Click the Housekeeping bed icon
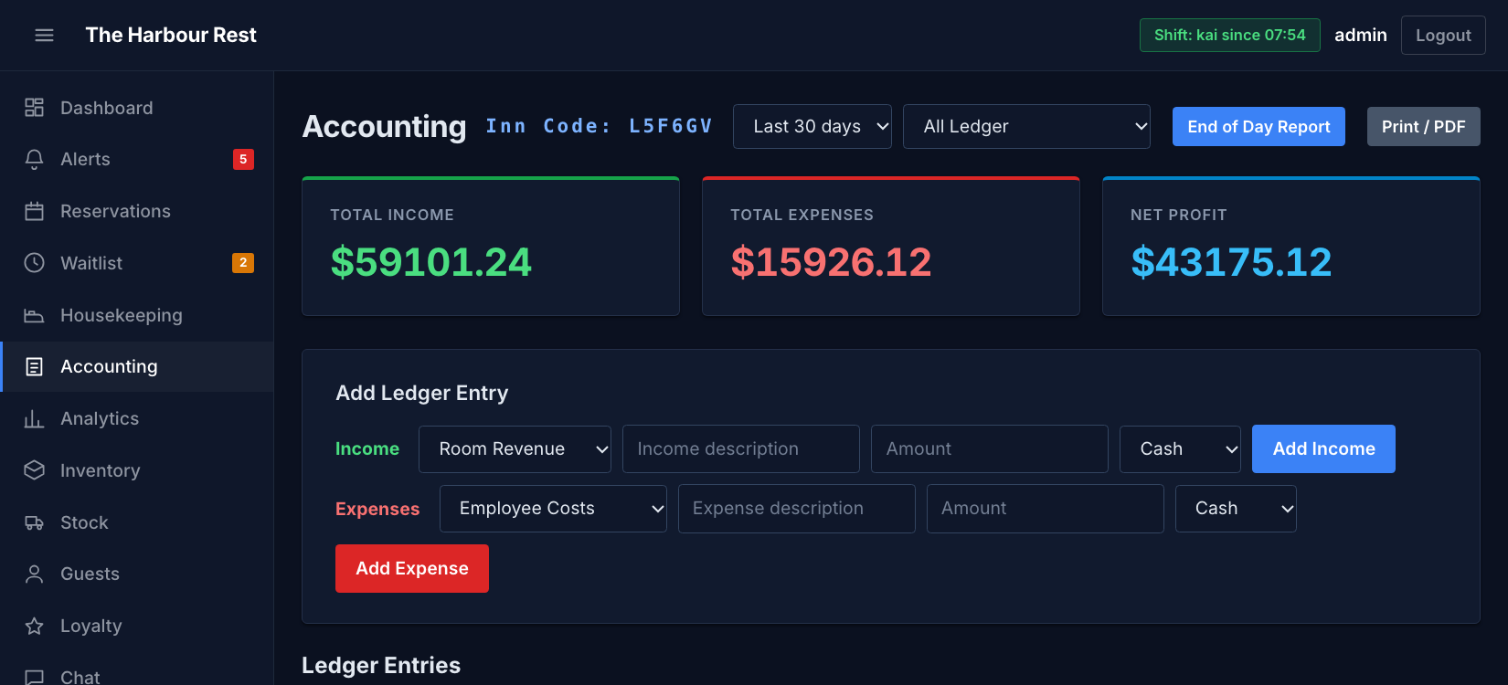 click(34, 315)
